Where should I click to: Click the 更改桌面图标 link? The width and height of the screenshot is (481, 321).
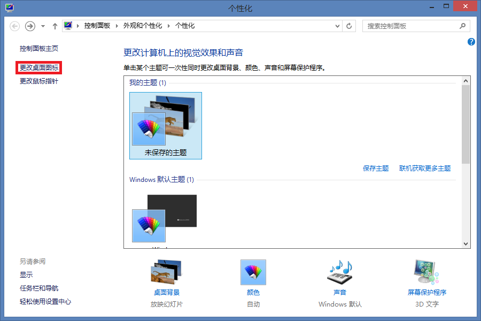tap(39, 67)
